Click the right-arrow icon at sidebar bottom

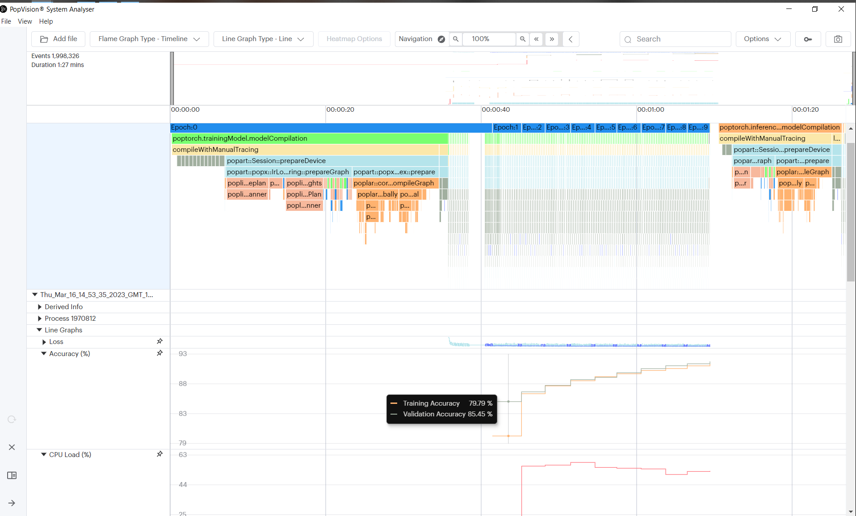pyautogui.click(x=12, y=503)
